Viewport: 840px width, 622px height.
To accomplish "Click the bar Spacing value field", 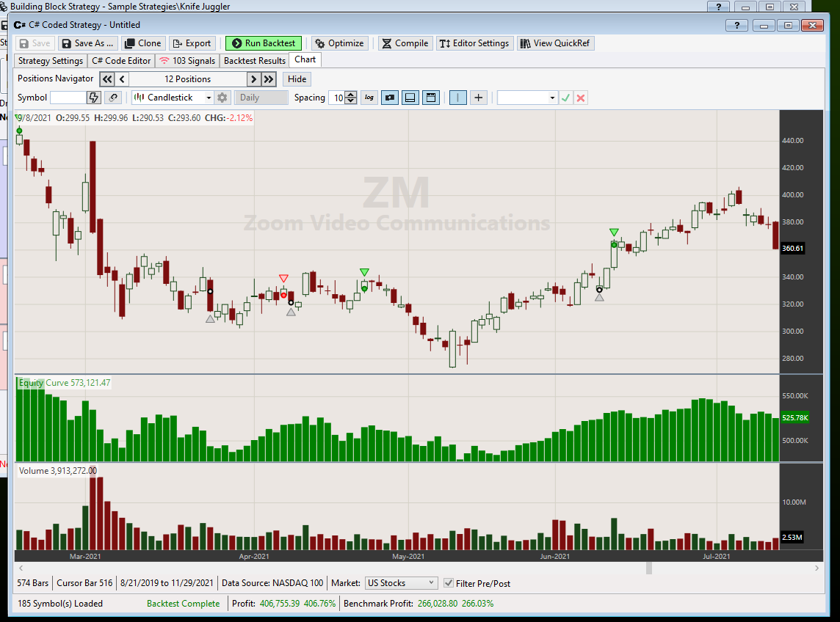I will coord(338,98).
